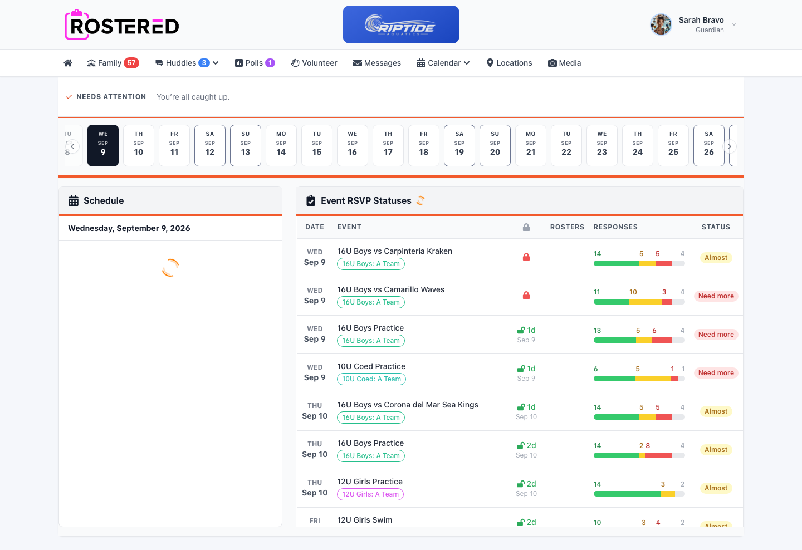Open the Polls page

(x=255, y=63)
